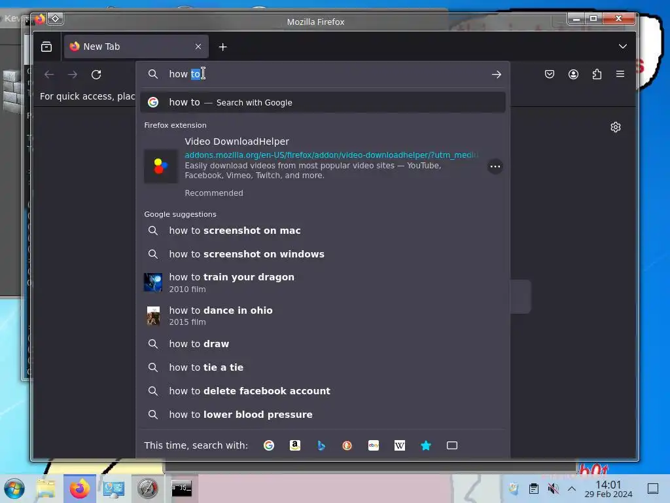Search this time with eBay icon
The width and height of the screenshot is (670, 503).
click(x=374, y=445)
